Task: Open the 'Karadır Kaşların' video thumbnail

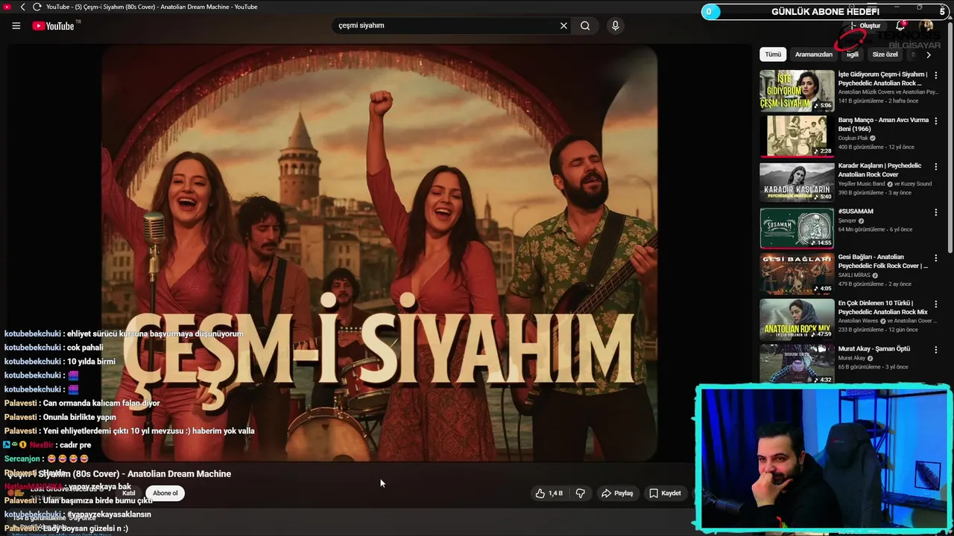Action: 797,182
